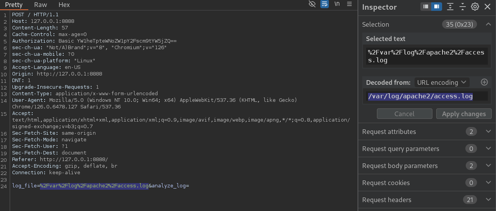Open Inspector settings gear
The height and width of the screenshot is (211, 496).
475,7
